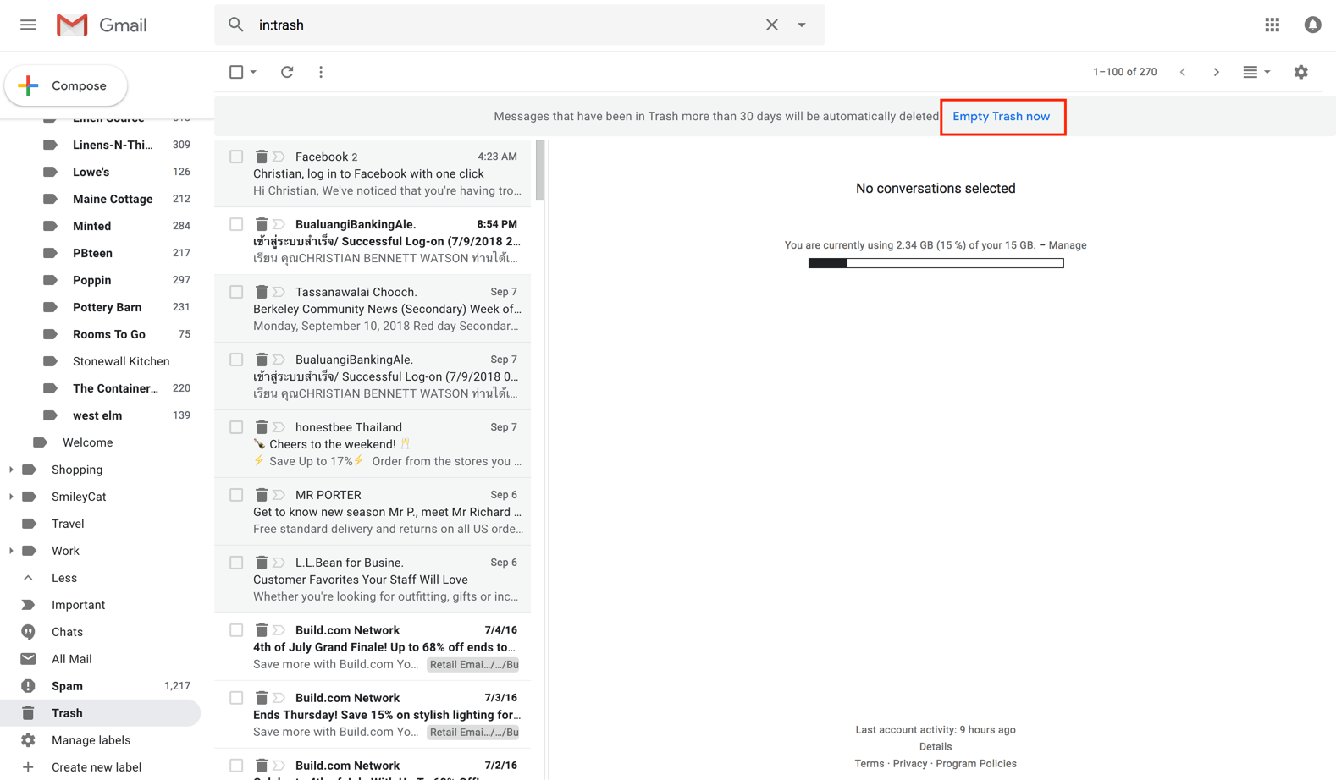Viewport: 1336px width, 780px height.
Task: Open the Details link
Action: click(936, 747)
